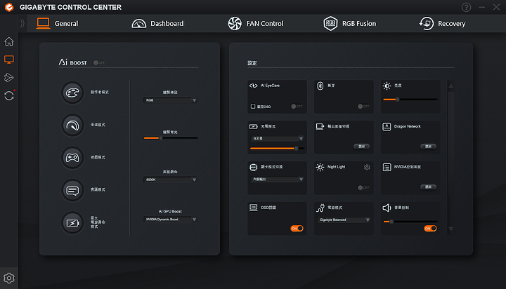
Task: Click the output display switch icon
Action: point(320,126)
